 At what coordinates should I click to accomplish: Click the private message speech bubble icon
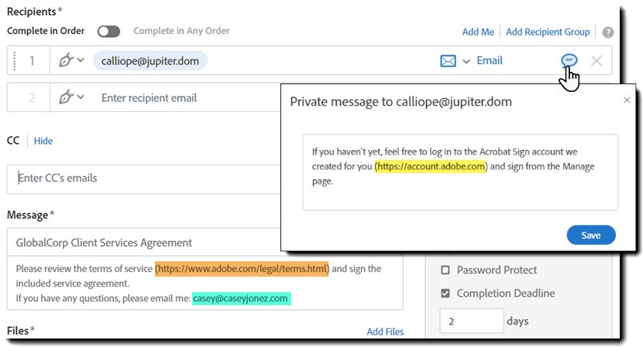click(569, 60)
